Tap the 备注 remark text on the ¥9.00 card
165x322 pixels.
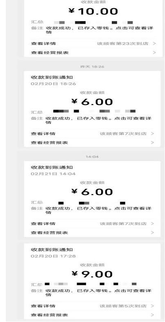click(x=98, y=293)
